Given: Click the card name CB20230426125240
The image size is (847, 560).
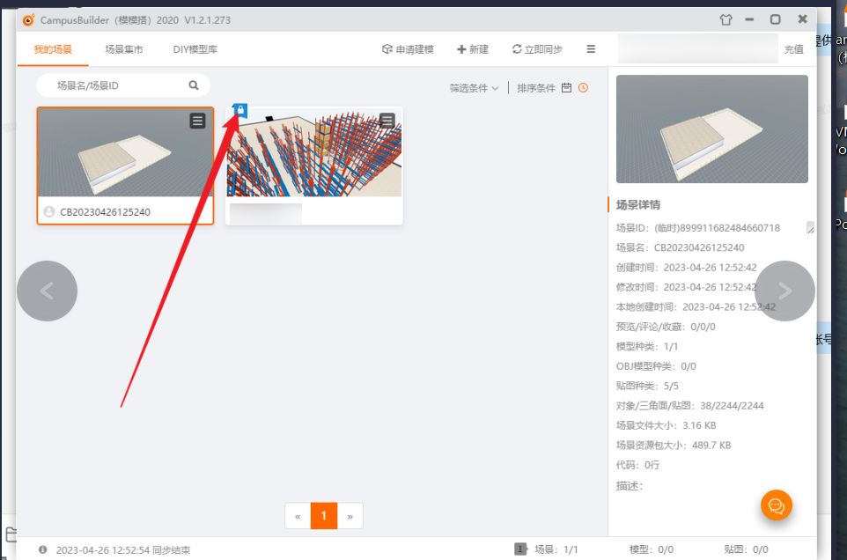Looking at the screenshot, I should pyautogui.click(x=105, y=212).
